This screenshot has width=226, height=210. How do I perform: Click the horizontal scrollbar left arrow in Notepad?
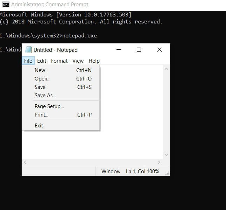point(25,162)
